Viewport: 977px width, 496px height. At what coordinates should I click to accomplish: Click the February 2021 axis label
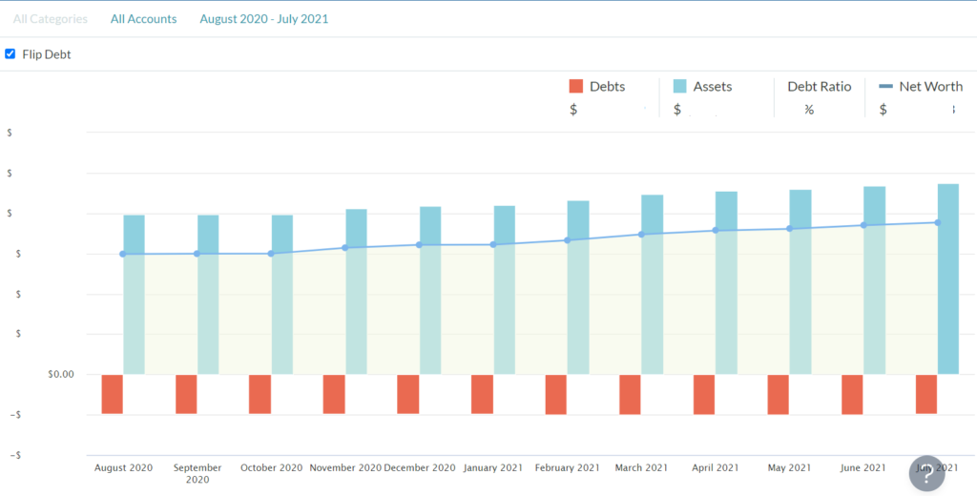568,467
